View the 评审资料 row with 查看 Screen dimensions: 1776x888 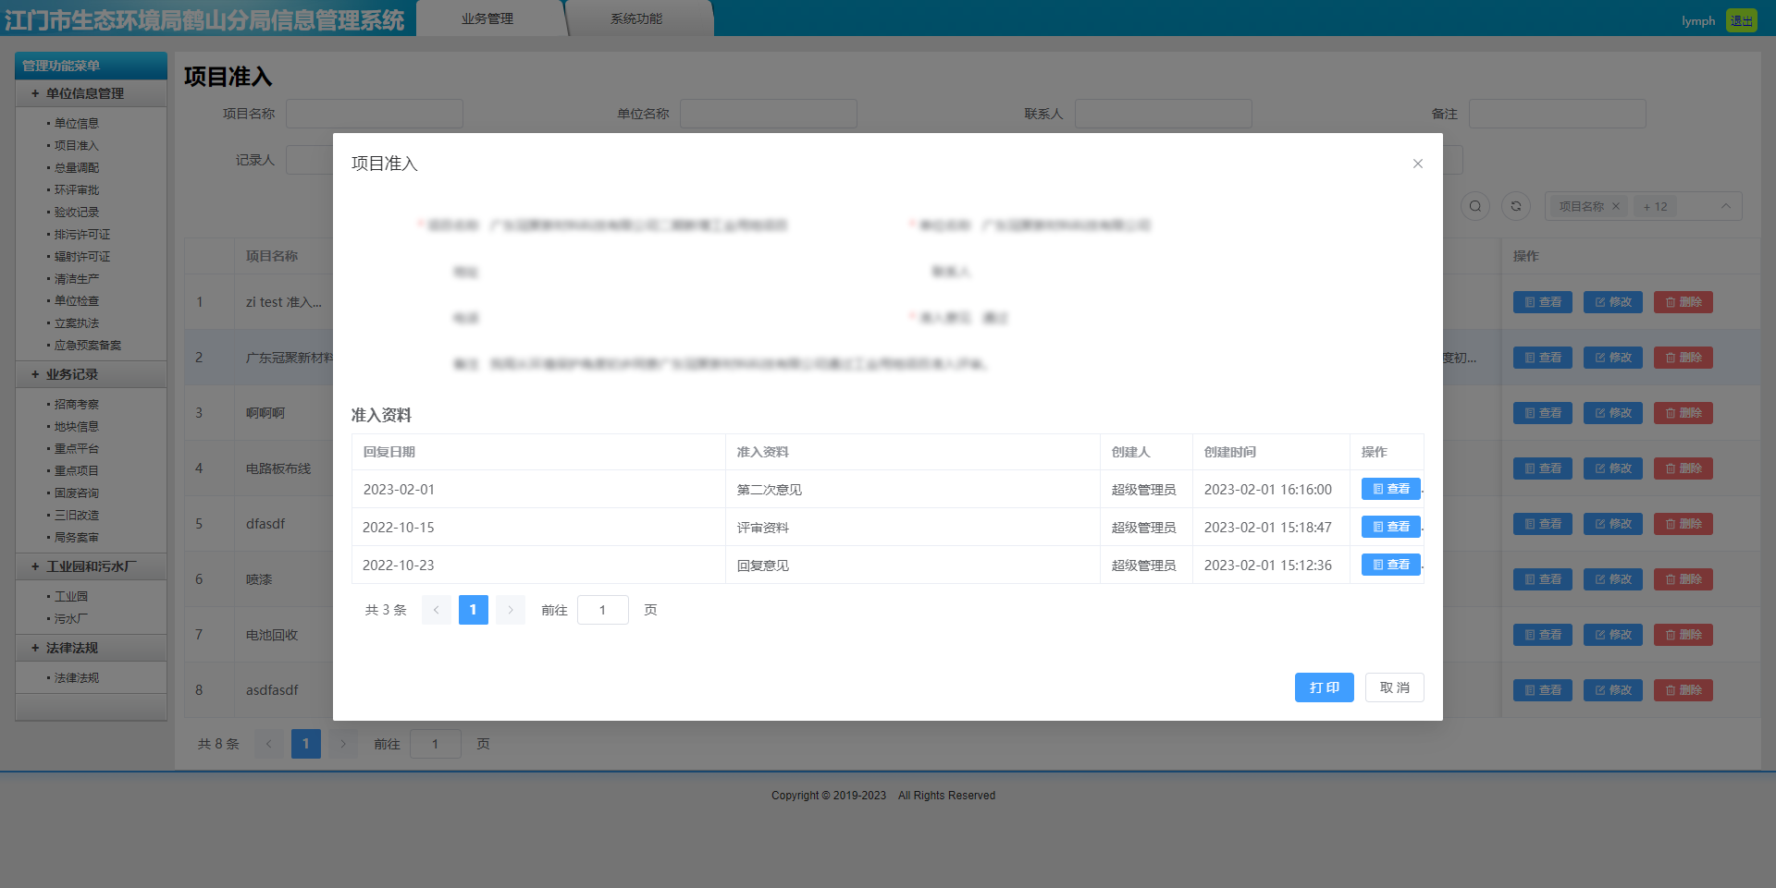(1390, 527)
